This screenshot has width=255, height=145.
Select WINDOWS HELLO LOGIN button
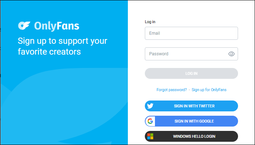pos(191,136)
